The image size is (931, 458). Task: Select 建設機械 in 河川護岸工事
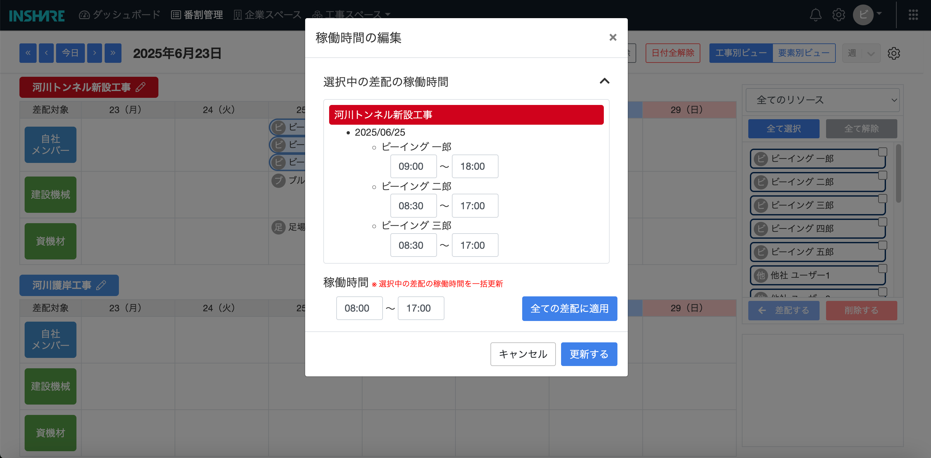[x=50, y=386]
